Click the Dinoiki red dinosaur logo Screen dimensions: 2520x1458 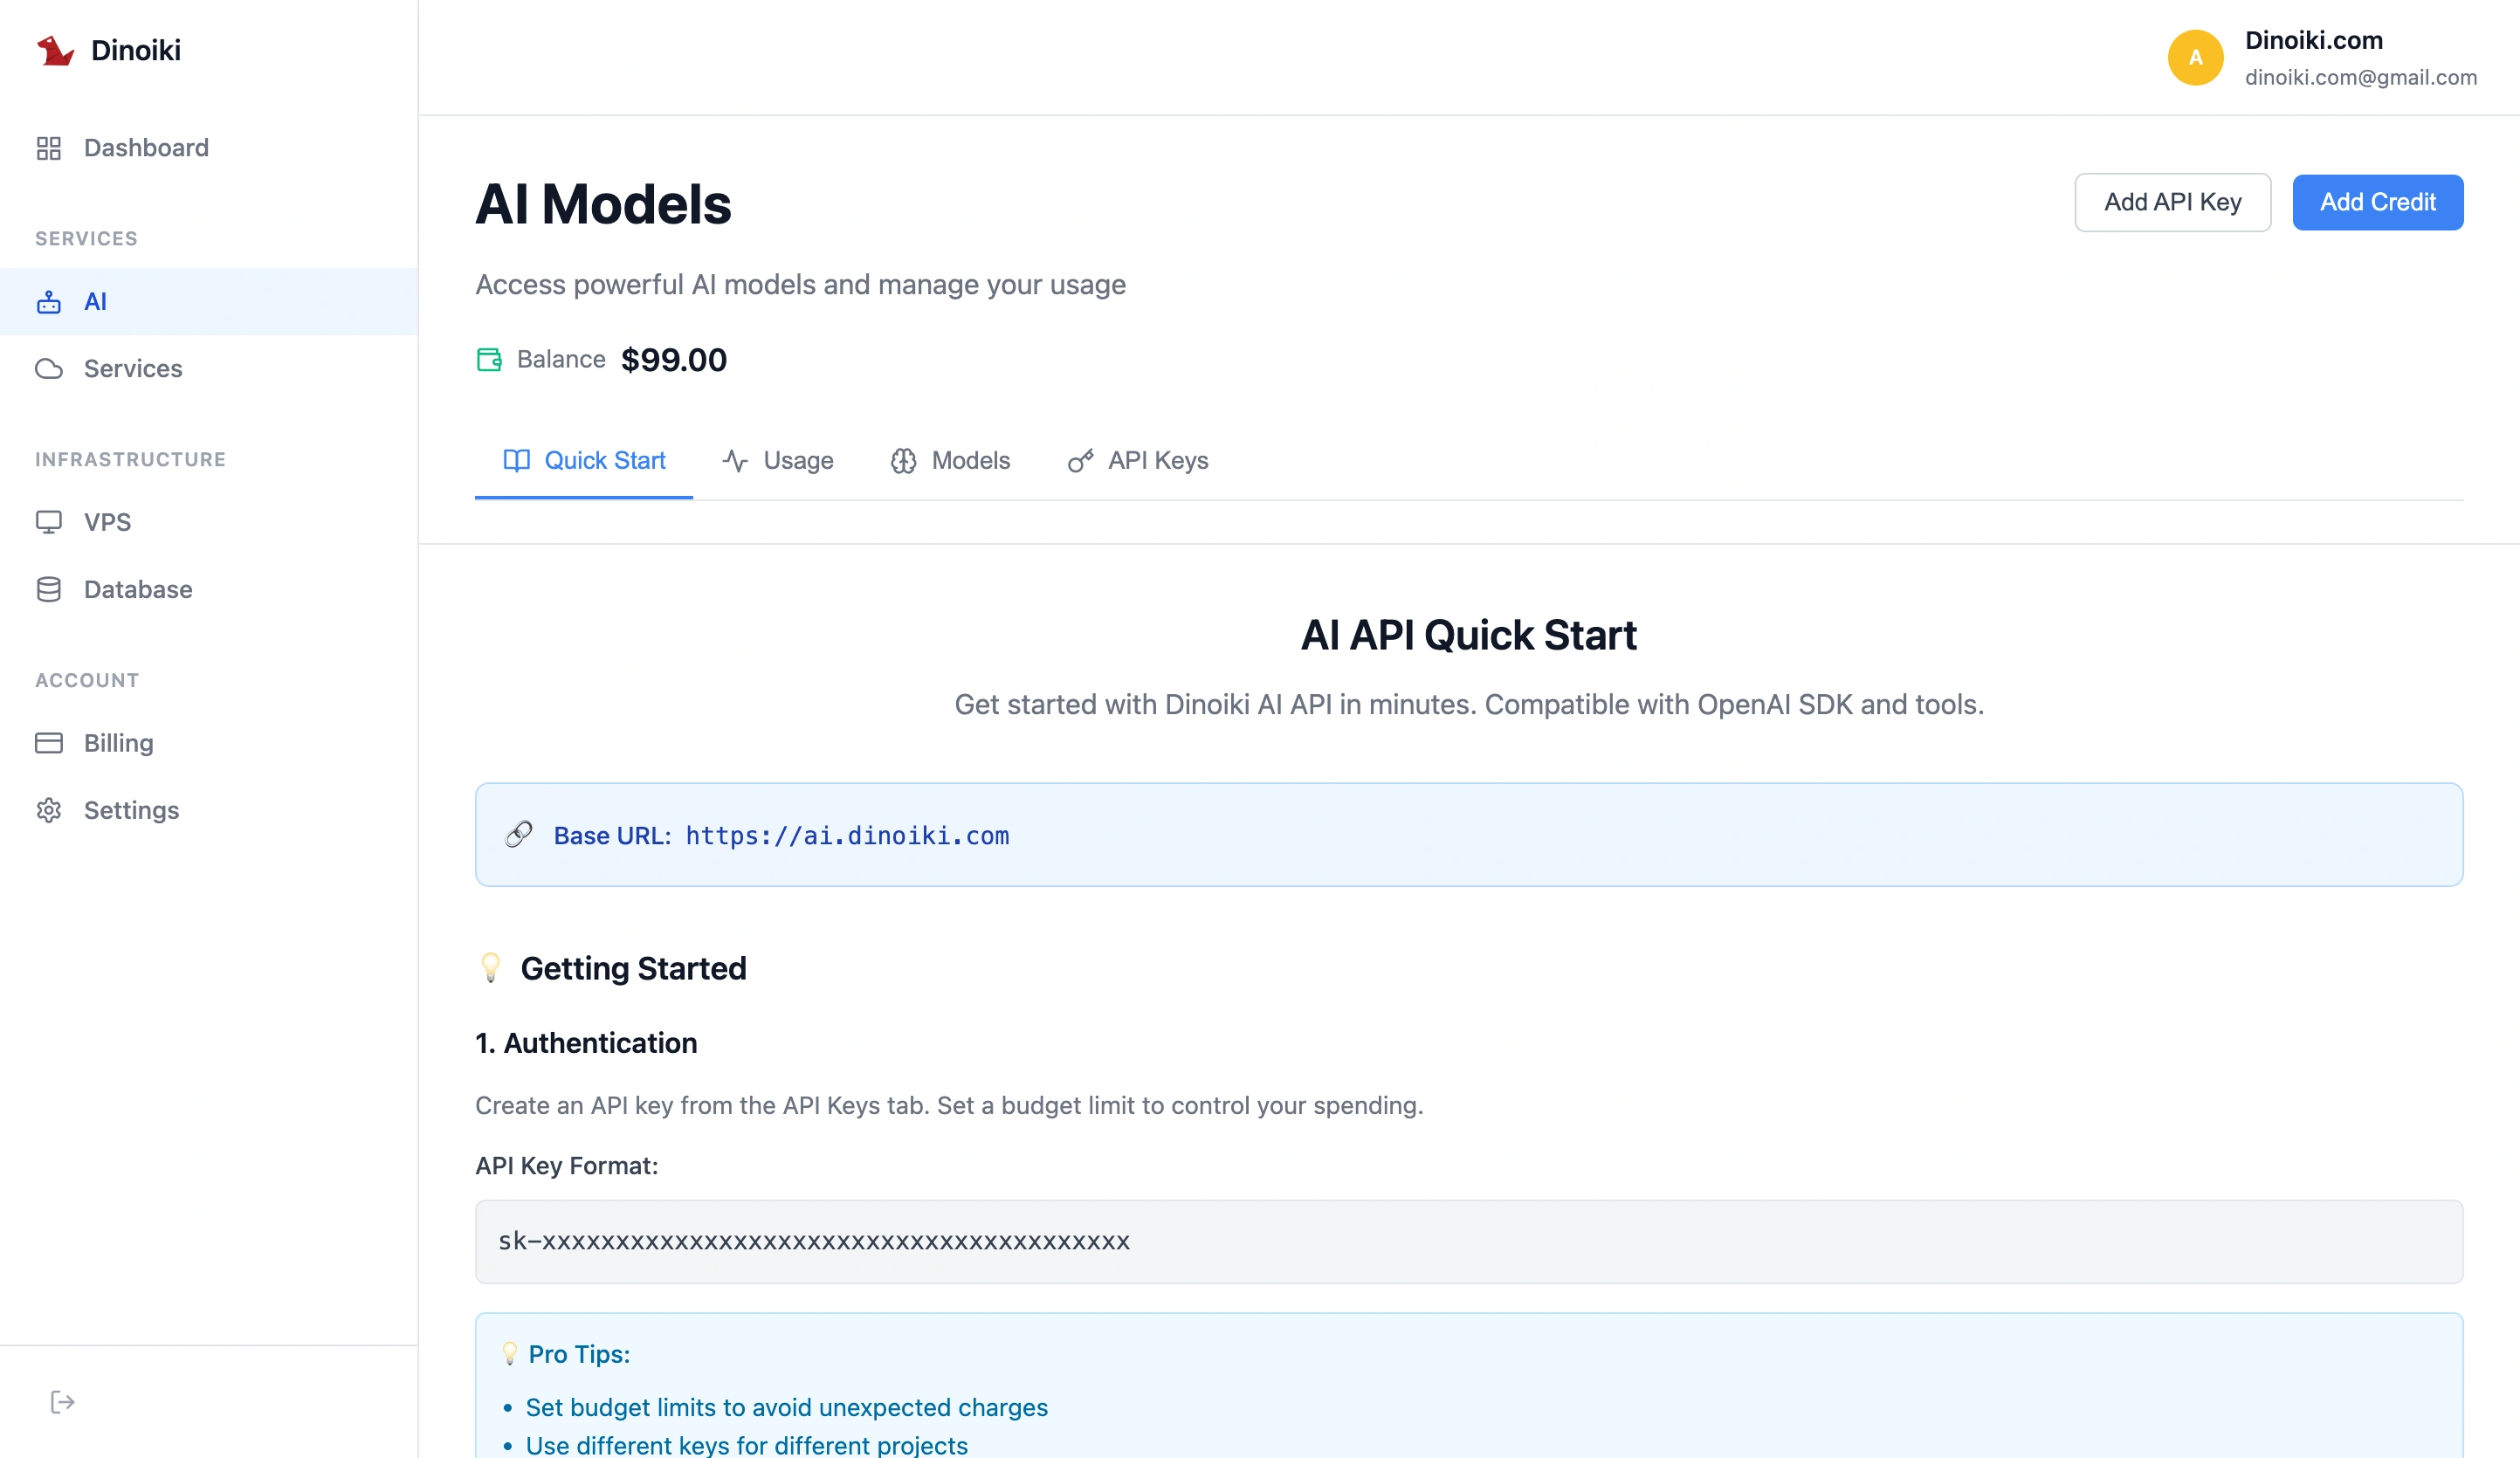coord(55,50)
